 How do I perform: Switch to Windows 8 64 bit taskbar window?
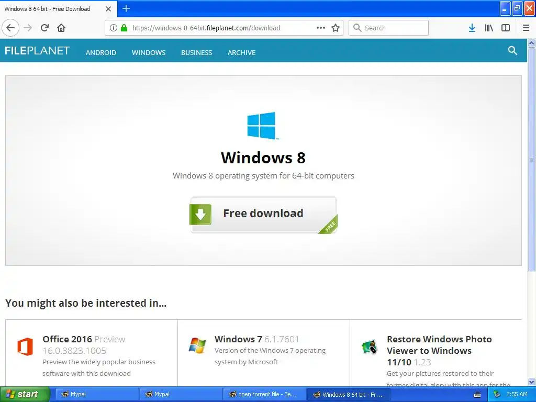348,395
